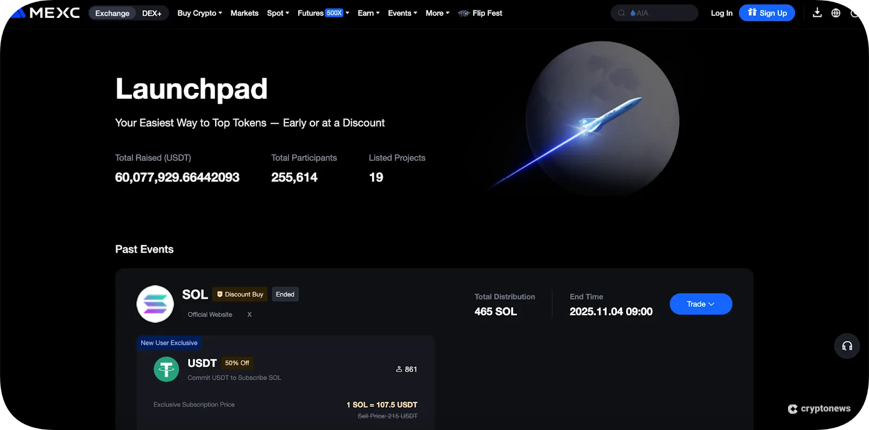The image size is (869, 430).
Task: Switch to Exchange mode
Action: click(x=112, y=13)
